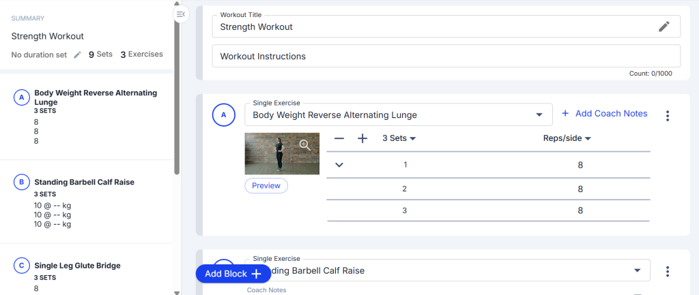Expand the Body Weight Reverse Alternating Lunge selector
This screenshot has height=295, width=699.
click(x=539, y=114)
